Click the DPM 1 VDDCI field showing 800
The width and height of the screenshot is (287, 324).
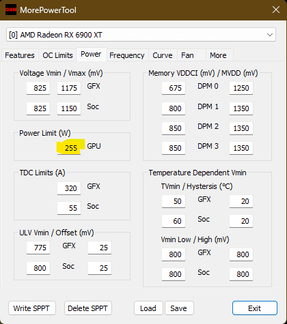click(174, 108)
